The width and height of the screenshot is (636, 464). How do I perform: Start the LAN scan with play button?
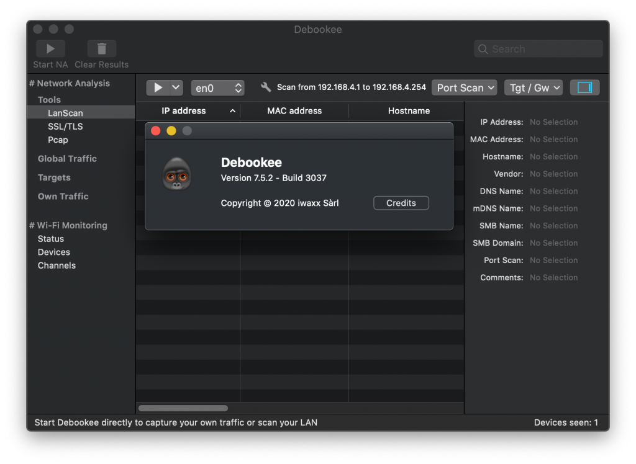[158, 87]
